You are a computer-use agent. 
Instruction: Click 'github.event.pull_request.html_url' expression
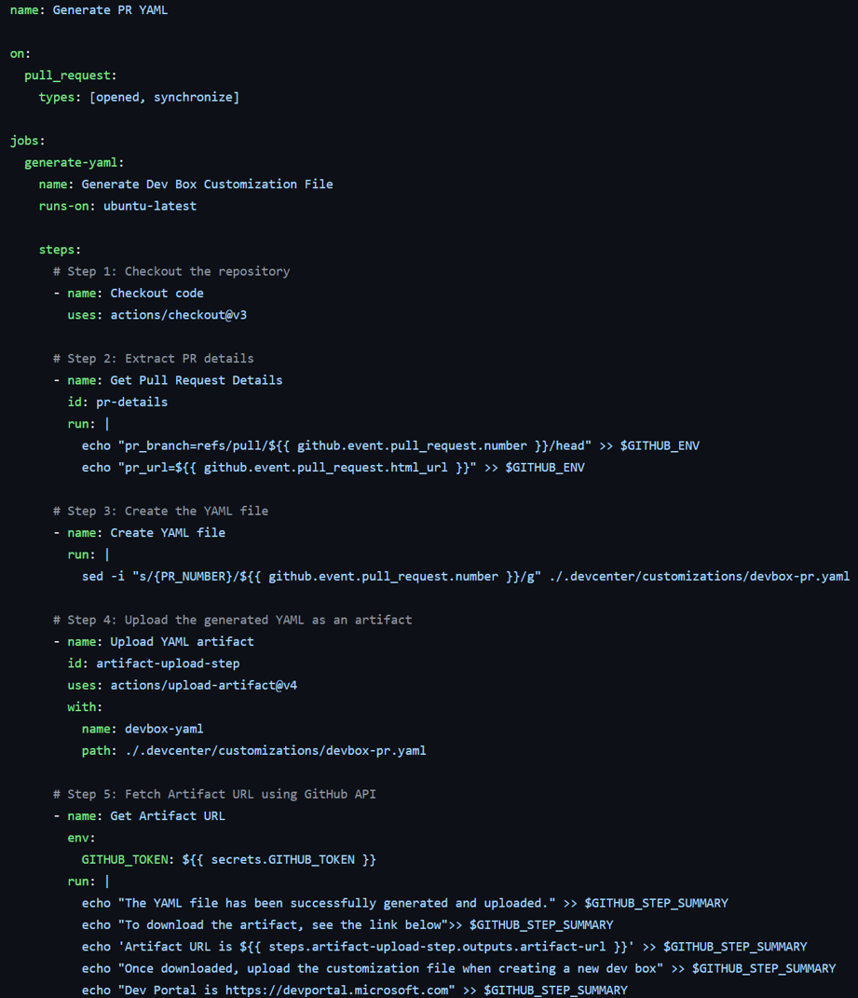pos(325,468)
